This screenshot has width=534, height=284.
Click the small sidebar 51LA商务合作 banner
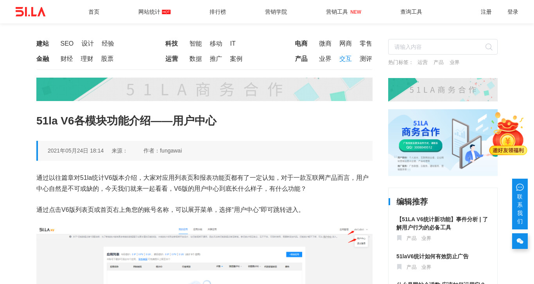click(x=443, y=90)
